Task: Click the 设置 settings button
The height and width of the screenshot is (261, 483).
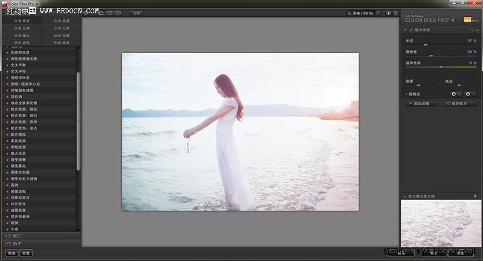Action: pyautogui.click(x=26, y=253)
